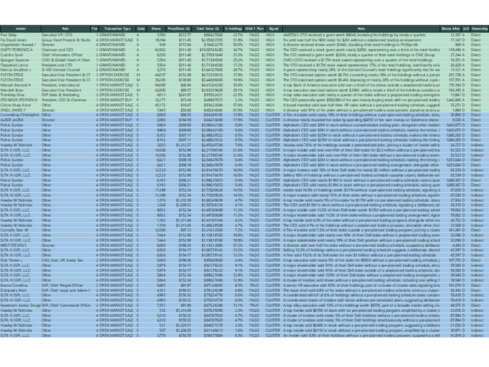Click the note "The CEO personally spent $500,000"

tap(361, 100)
